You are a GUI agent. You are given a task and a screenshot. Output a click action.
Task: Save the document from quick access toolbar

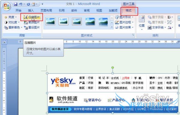(16, 4)
